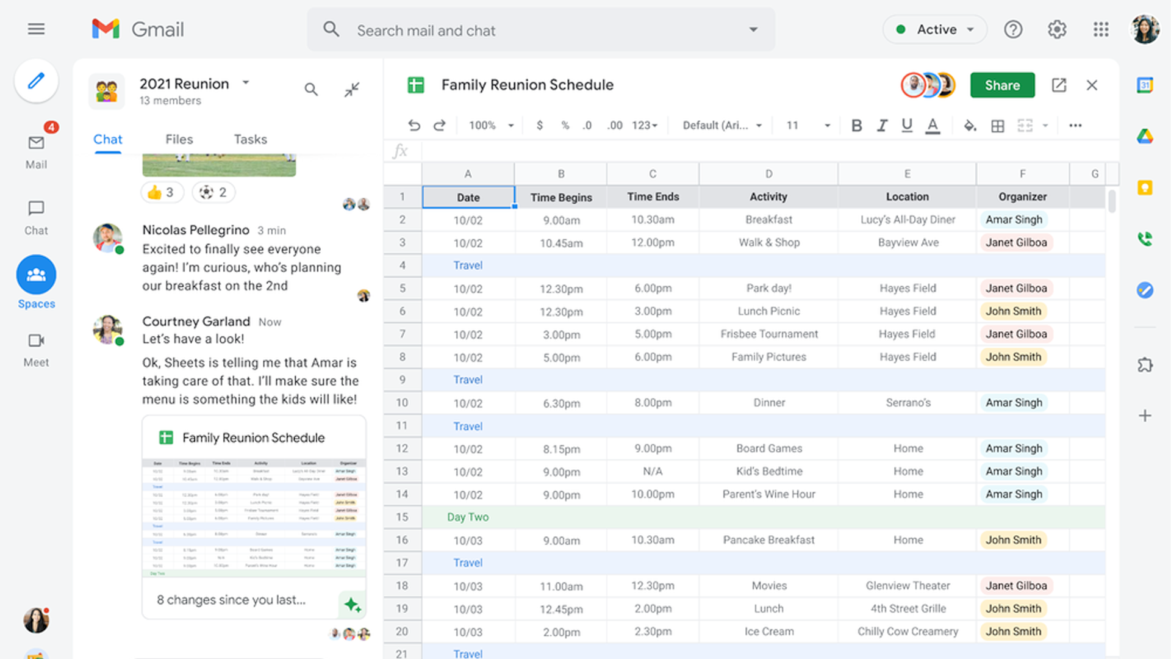Toggle bold formatting
Viewport: 1171px width, 659px height.
pos(856,126)
